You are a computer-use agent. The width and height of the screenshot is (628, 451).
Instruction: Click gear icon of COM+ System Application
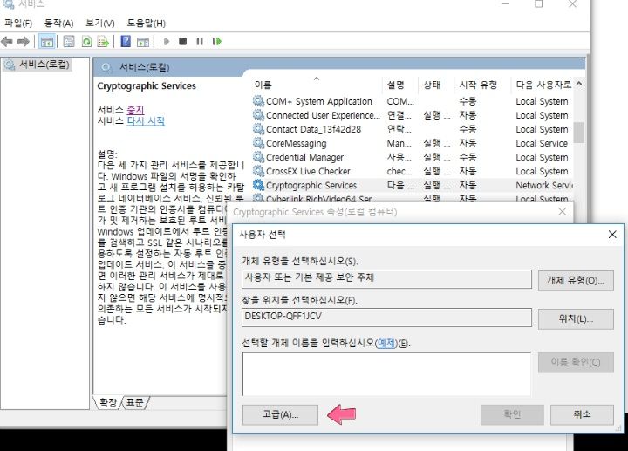(259, 101)
